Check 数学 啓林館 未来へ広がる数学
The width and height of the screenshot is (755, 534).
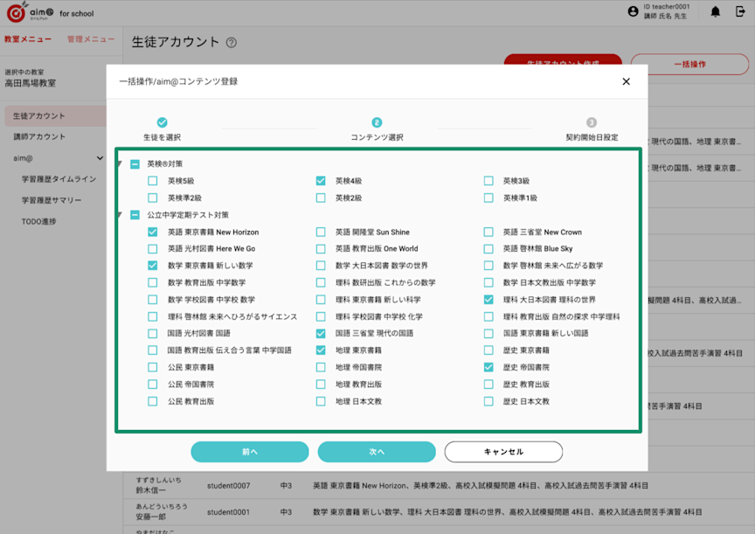(488, 266)
